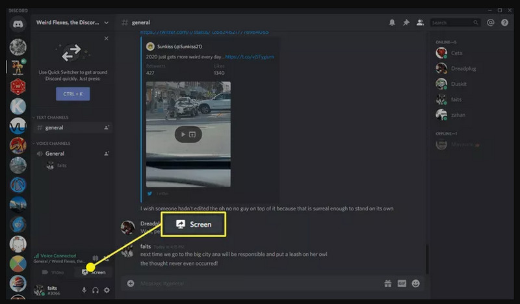Open Help using the question mark icon
The width and height of the screenshot is (520, 304).
click(x=504, y=23)
